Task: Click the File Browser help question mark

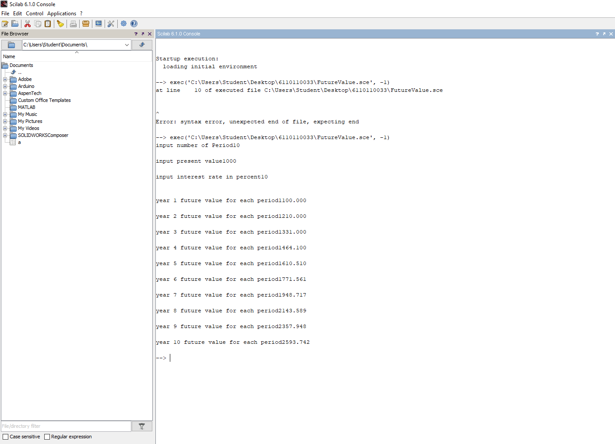Action: coord(136,34)
